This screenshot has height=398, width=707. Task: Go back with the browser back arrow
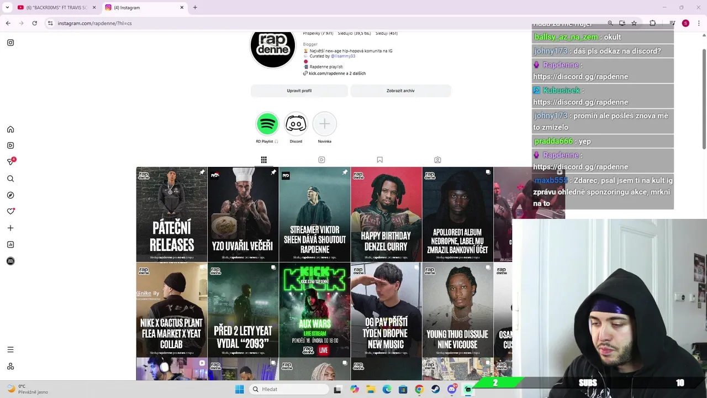coord(8,23)
